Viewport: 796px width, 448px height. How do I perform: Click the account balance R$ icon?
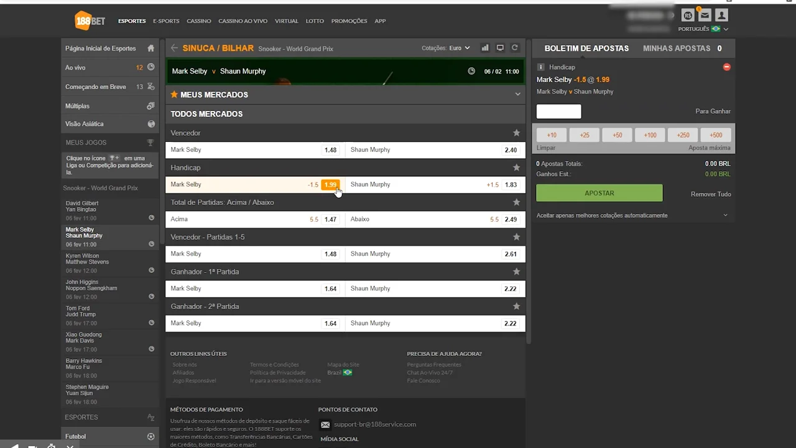point(688,16)
